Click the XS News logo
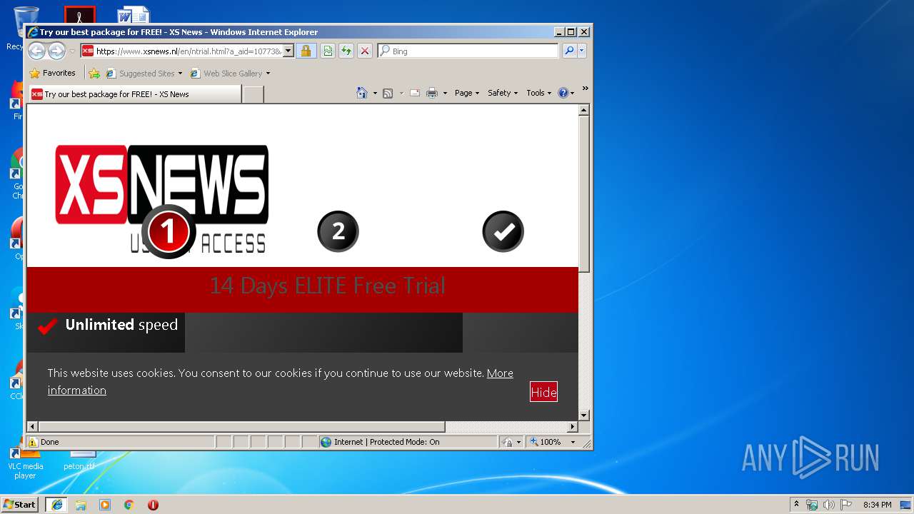This screenshot has height=514, width=914. pos(162,198)
